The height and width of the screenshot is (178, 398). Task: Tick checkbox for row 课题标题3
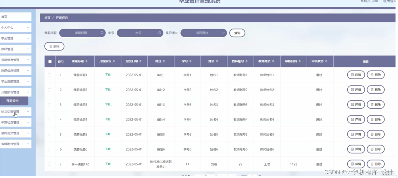coord(50,105)
